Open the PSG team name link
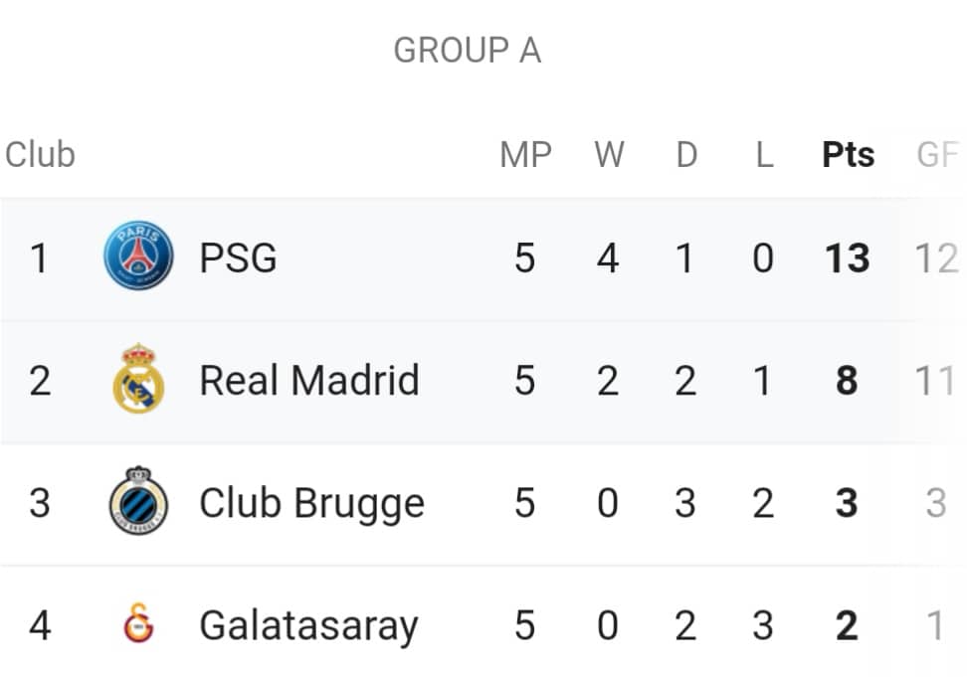 coord(238,257)
